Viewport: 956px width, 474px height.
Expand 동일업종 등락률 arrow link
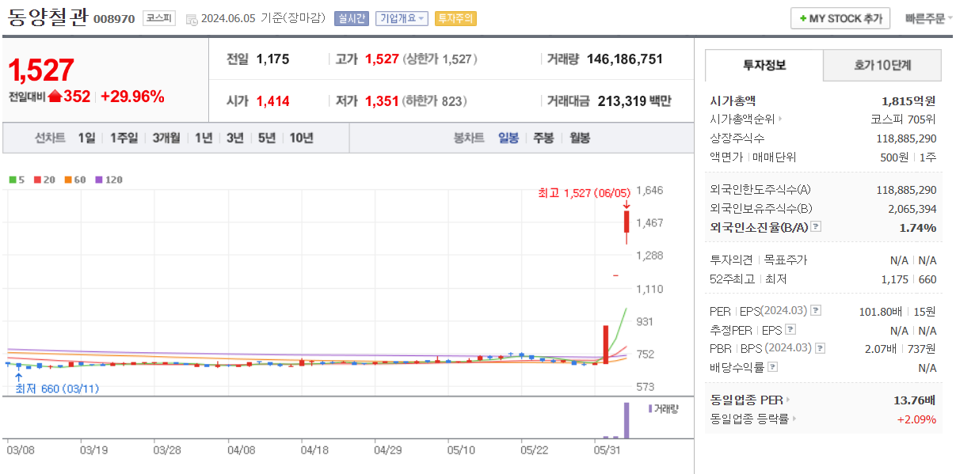tap(794, 419)
